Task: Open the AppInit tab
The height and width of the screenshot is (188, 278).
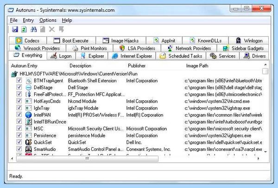Action: pos(164,40)
